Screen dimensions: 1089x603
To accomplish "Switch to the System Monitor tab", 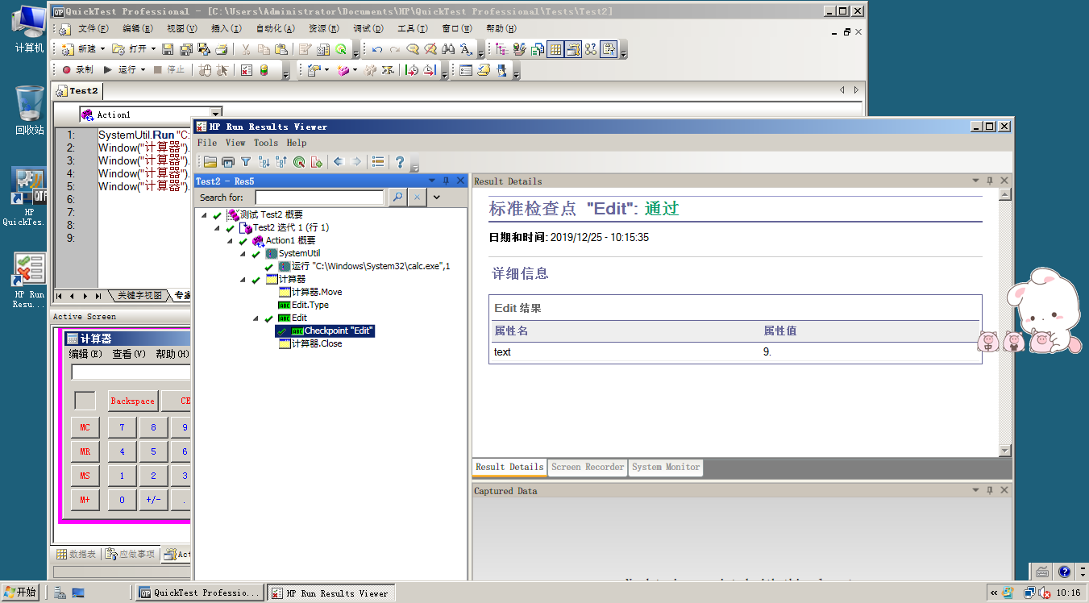I will pos(666,467).
